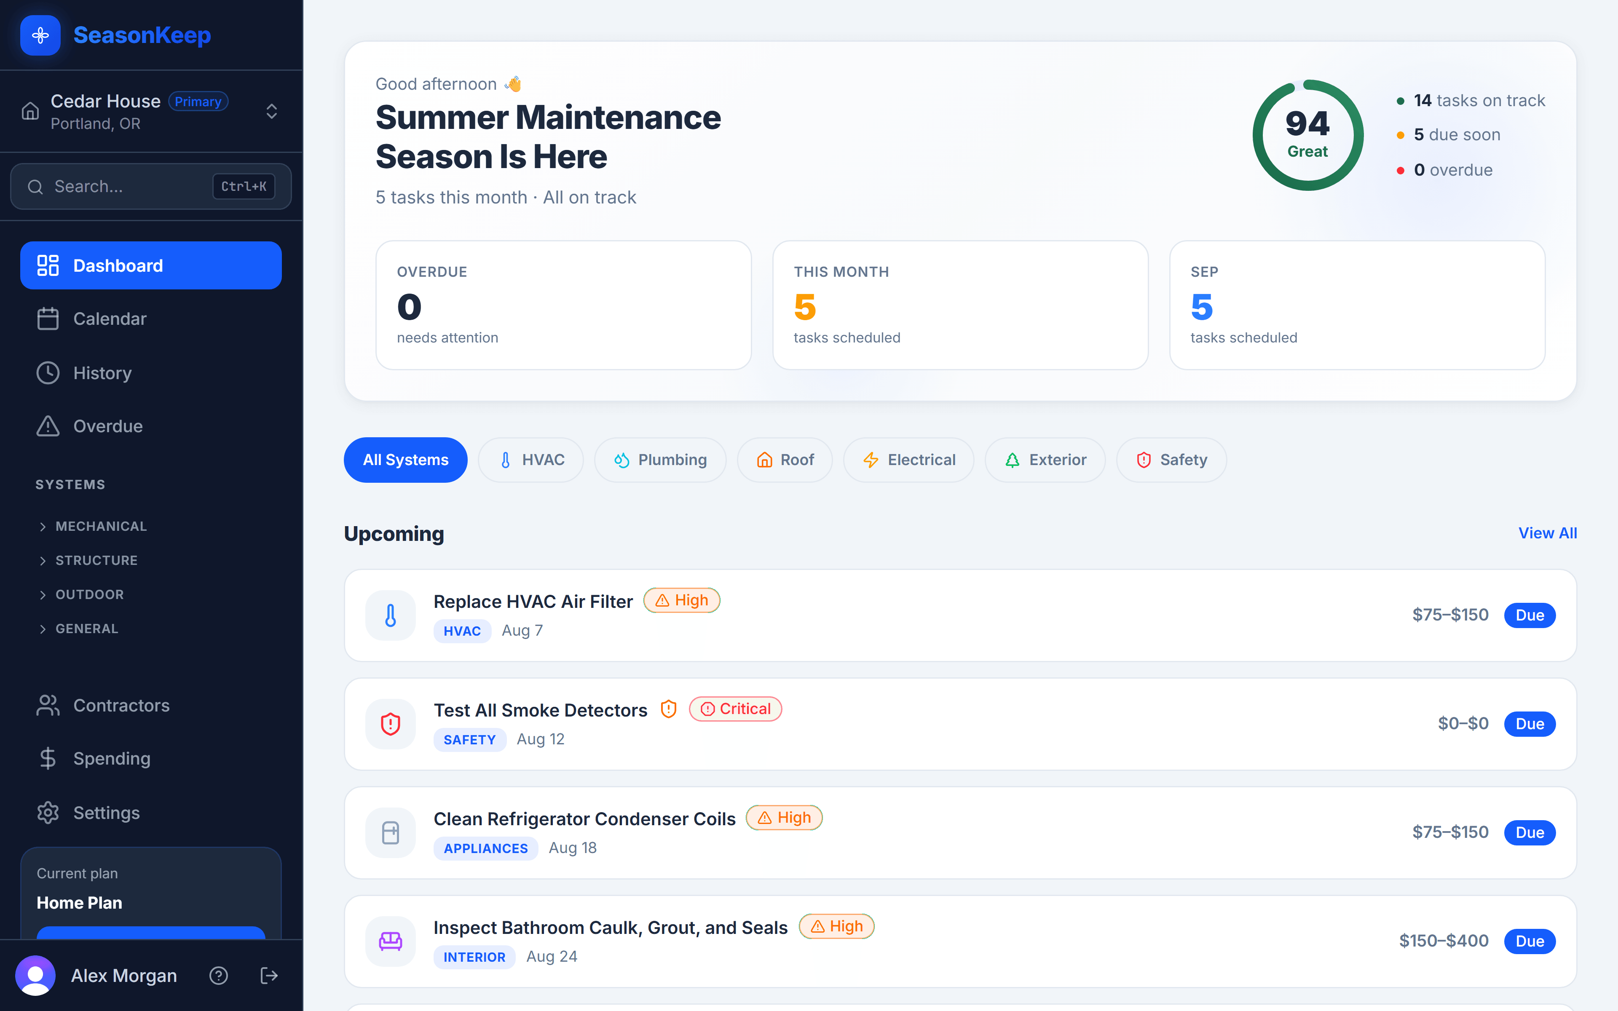This screenshot has height=1011, width=1618.
Task: Click Due button for Inspect Bathroom Caulk
Action: (1530, 941)
